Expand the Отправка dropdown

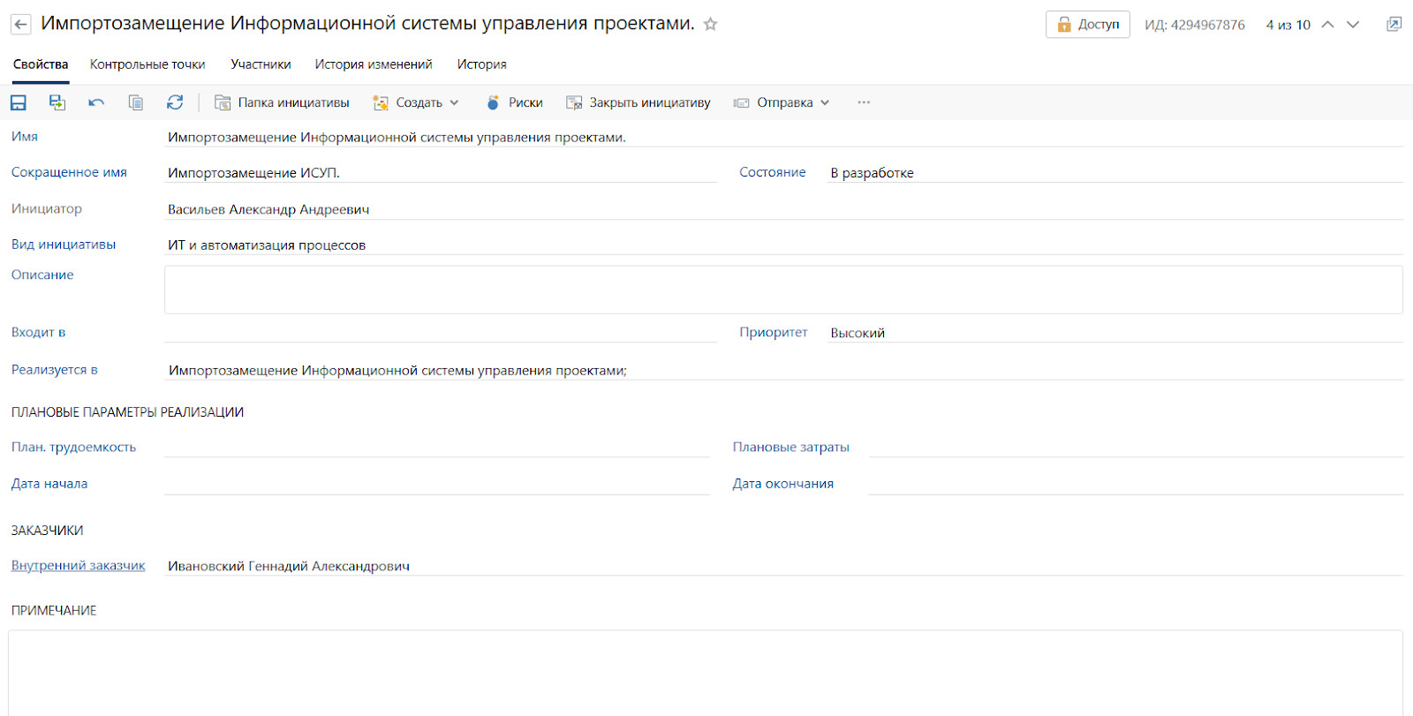pos(782,102)
